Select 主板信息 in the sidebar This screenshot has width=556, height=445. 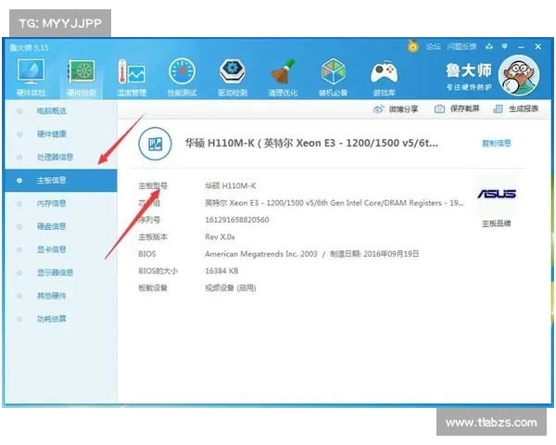(x=61, y=180)
